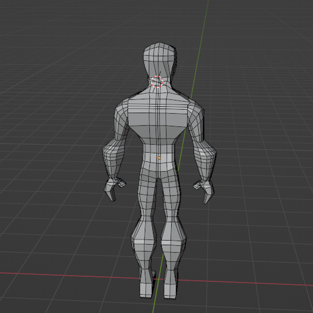Click the orange object origin dot
This screenshot has width=313, height=313.
160,158
